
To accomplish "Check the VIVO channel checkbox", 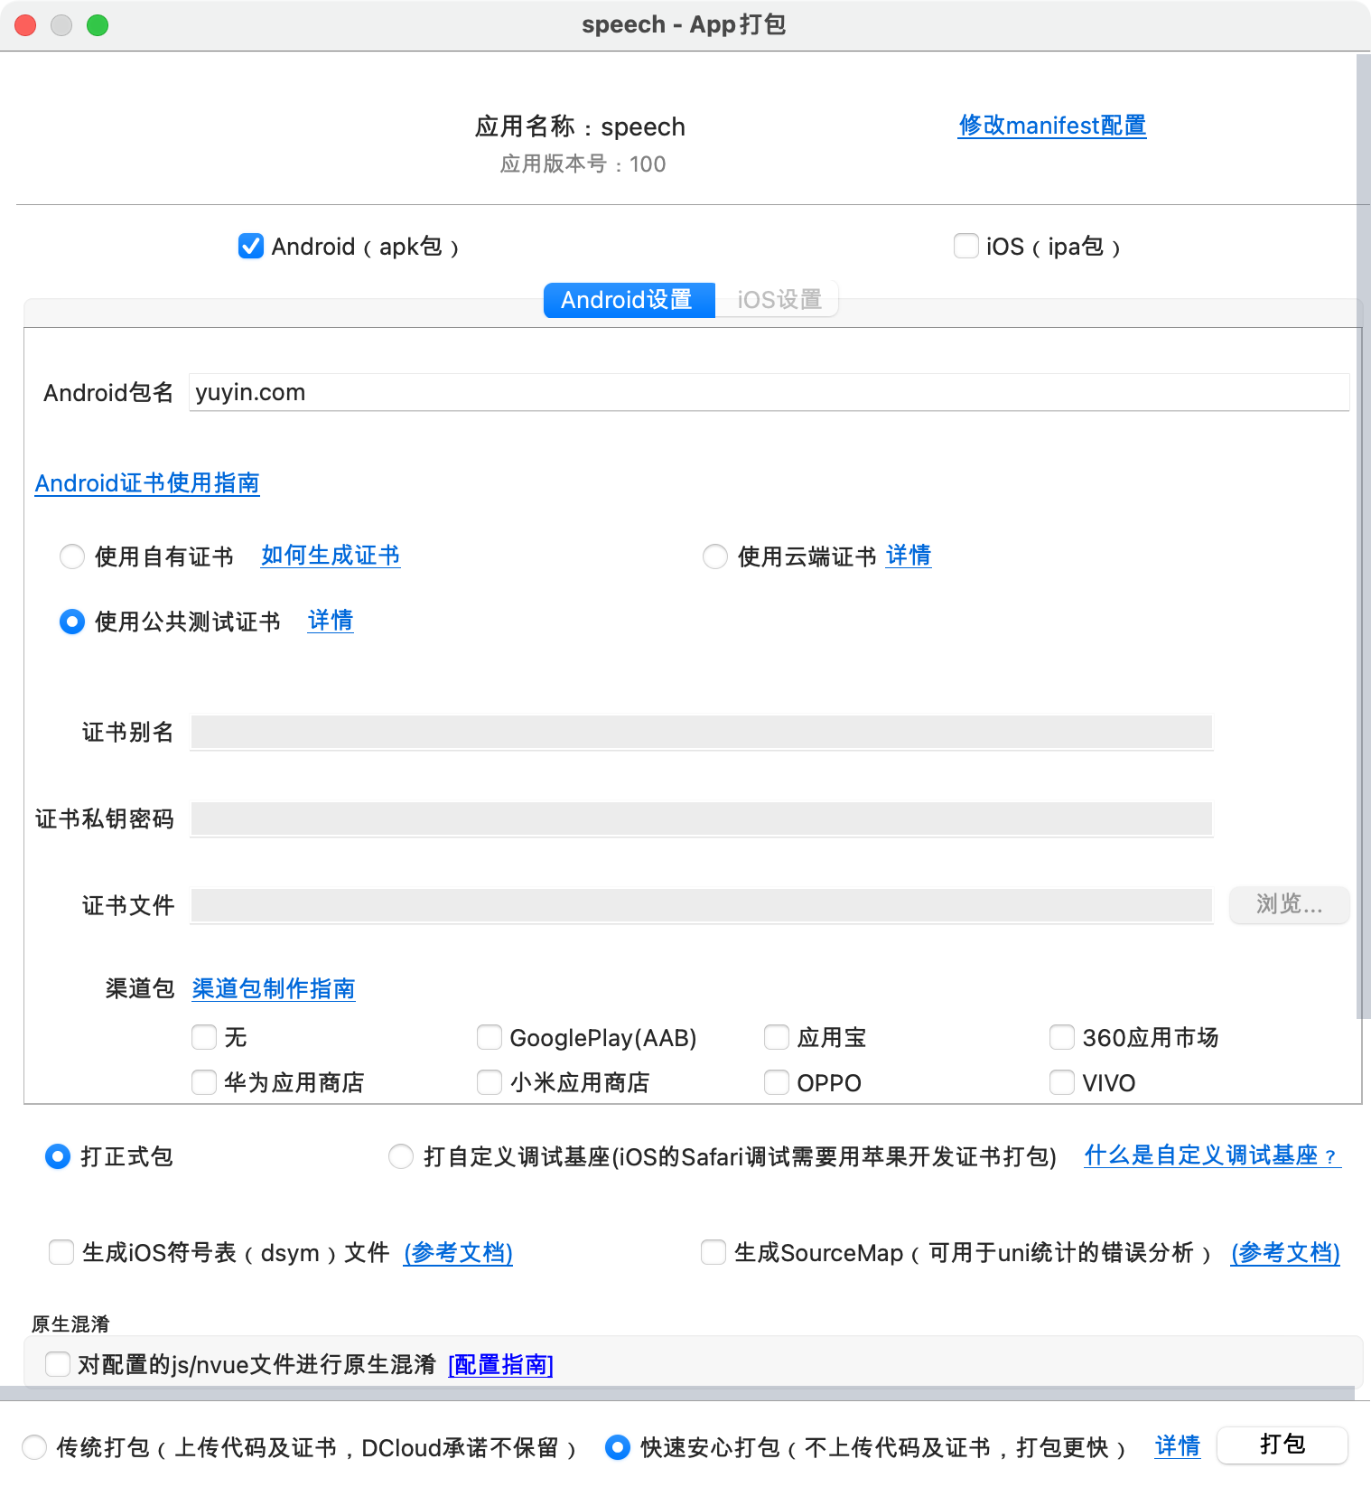I will click(1062, 1082).
